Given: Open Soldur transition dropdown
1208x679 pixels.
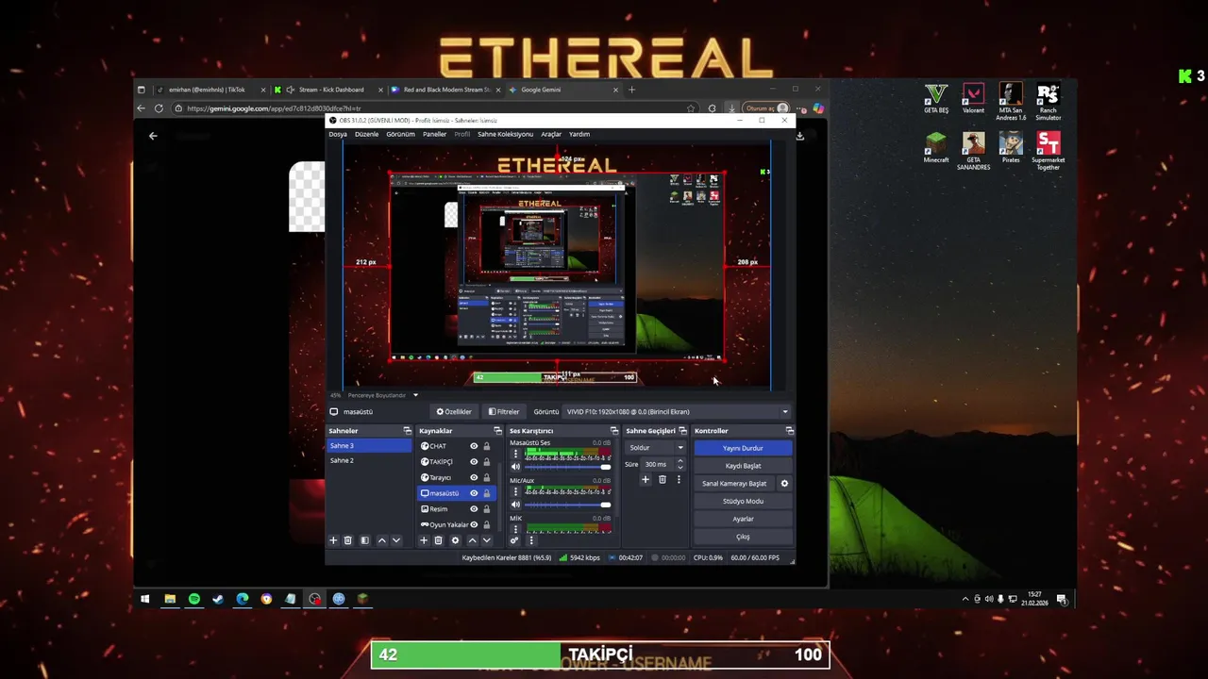Looking at the screenshot, I should (655, 448).
